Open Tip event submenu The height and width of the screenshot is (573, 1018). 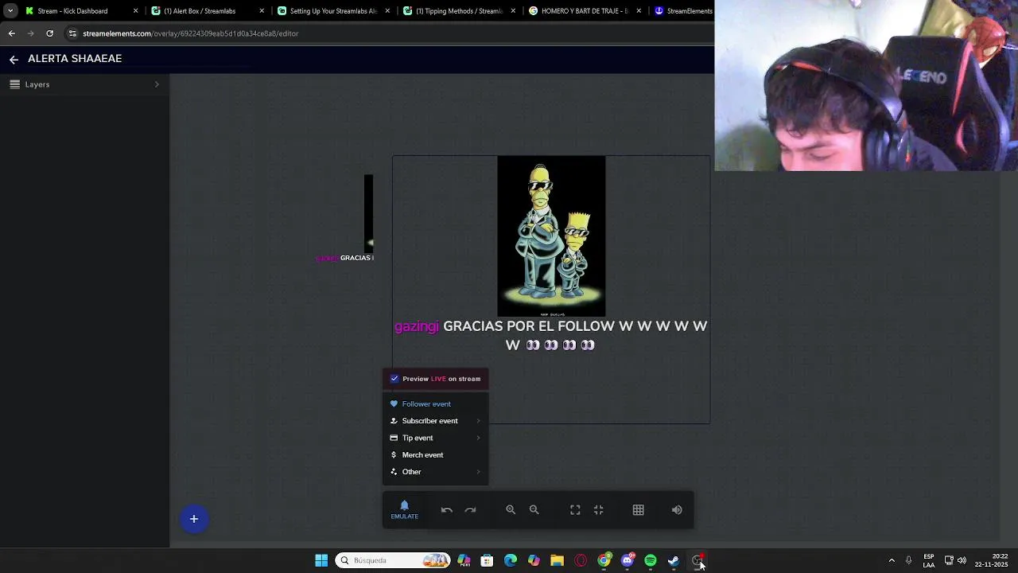(436, 438)
